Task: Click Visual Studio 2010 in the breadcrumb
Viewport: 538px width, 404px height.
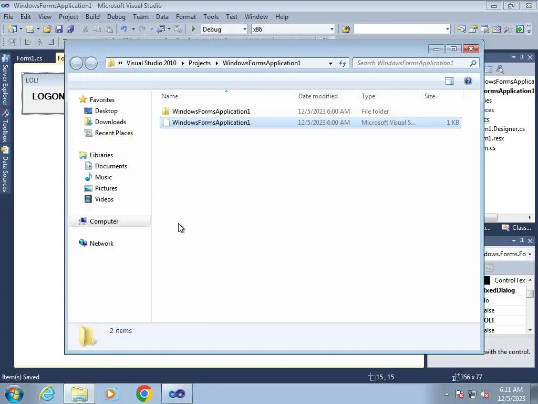Action: coord(151,63)
